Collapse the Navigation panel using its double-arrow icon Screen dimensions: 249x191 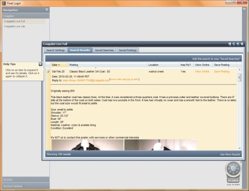47,10
